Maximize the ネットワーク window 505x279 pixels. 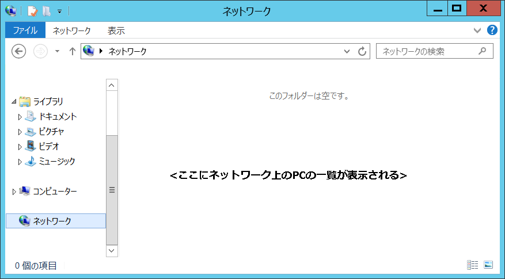coord(457,9)
